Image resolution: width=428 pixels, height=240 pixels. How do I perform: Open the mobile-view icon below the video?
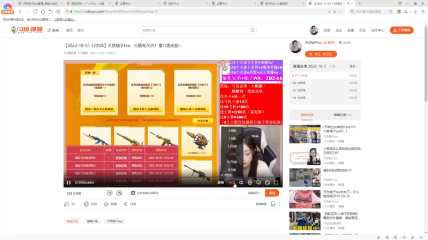[x=273, y=204]
